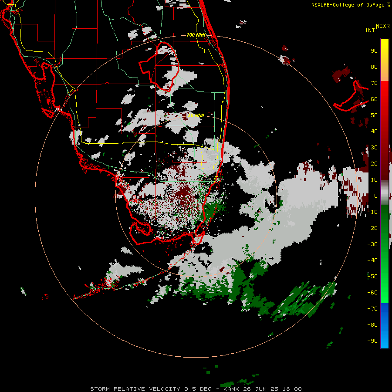Click the 70 value on the velocity scale
The image size is (392, 392).
click(x=374, y=83)
